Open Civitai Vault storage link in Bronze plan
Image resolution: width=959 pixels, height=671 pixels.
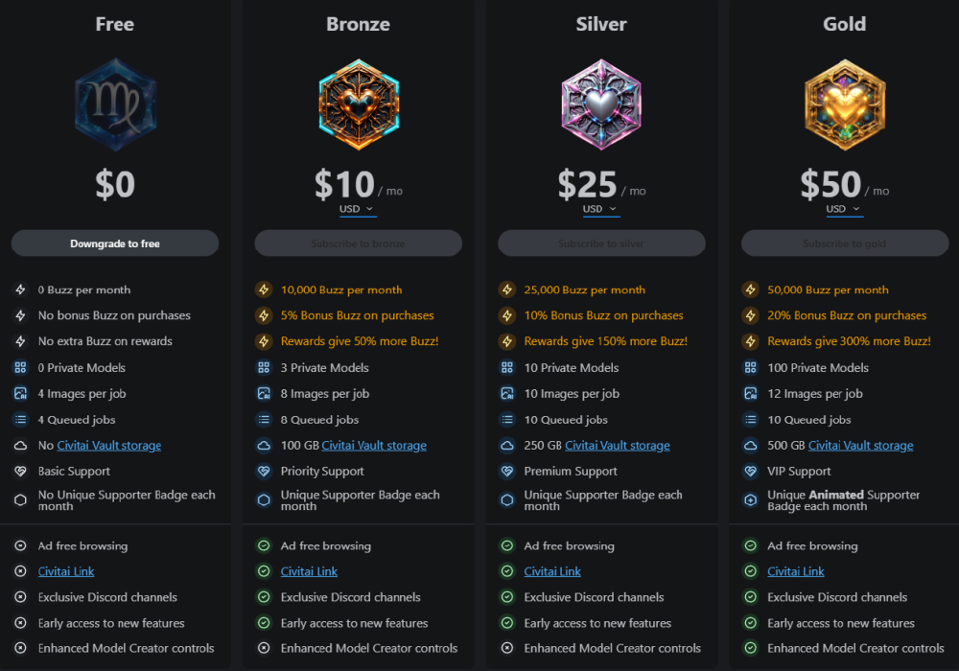374,446
